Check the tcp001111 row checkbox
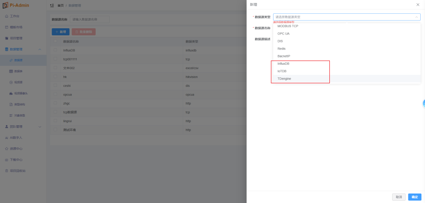 [55, 59]
